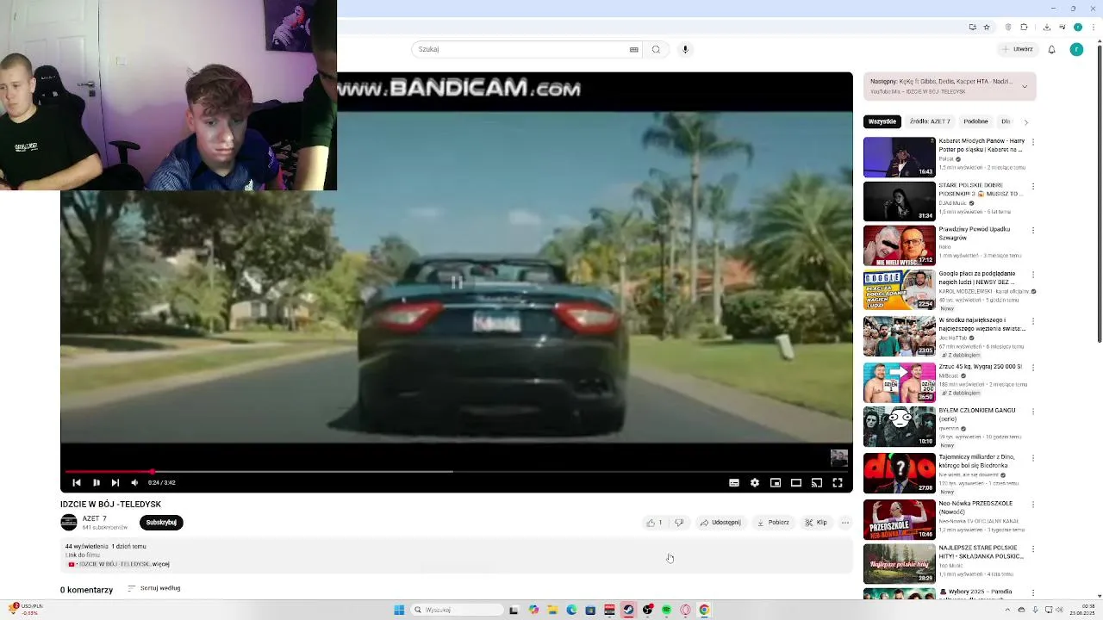
Task: Show more filter chips with right arrow
Action: [1025, 122]
